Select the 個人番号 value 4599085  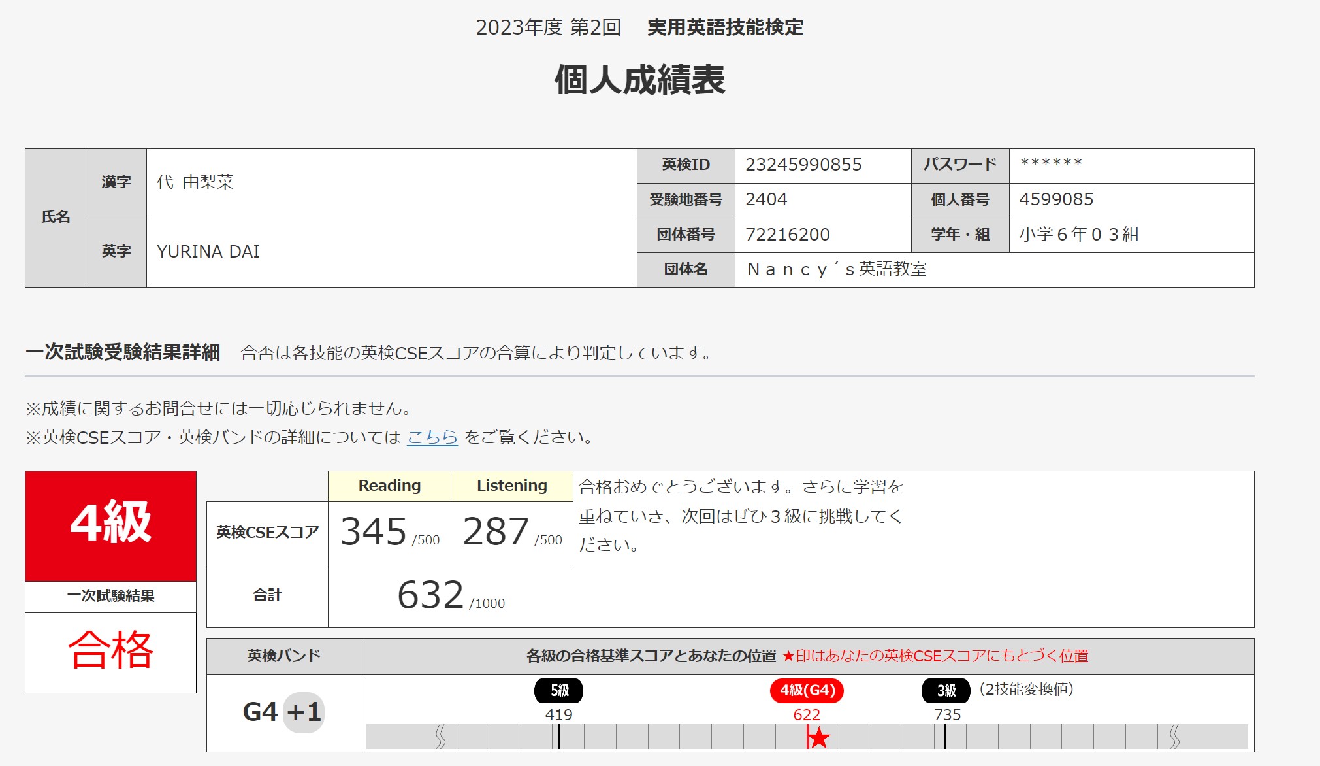1056,199
